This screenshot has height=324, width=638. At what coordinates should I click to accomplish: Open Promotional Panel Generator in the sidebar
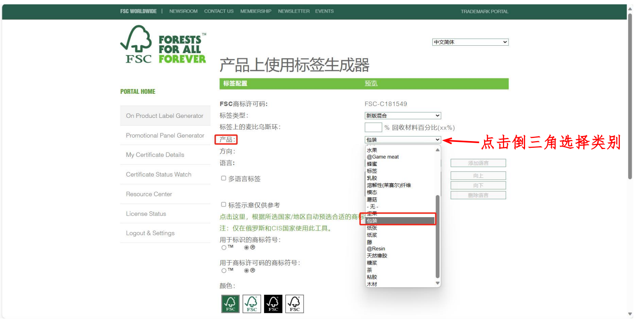[x=165, y=135]
